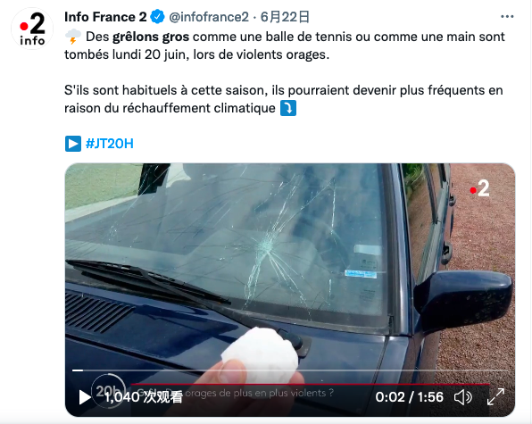This screenshot has height=424, width=532.
Task: Open the 6月22日 tweet date link
Action: click(x=285, y=17)
